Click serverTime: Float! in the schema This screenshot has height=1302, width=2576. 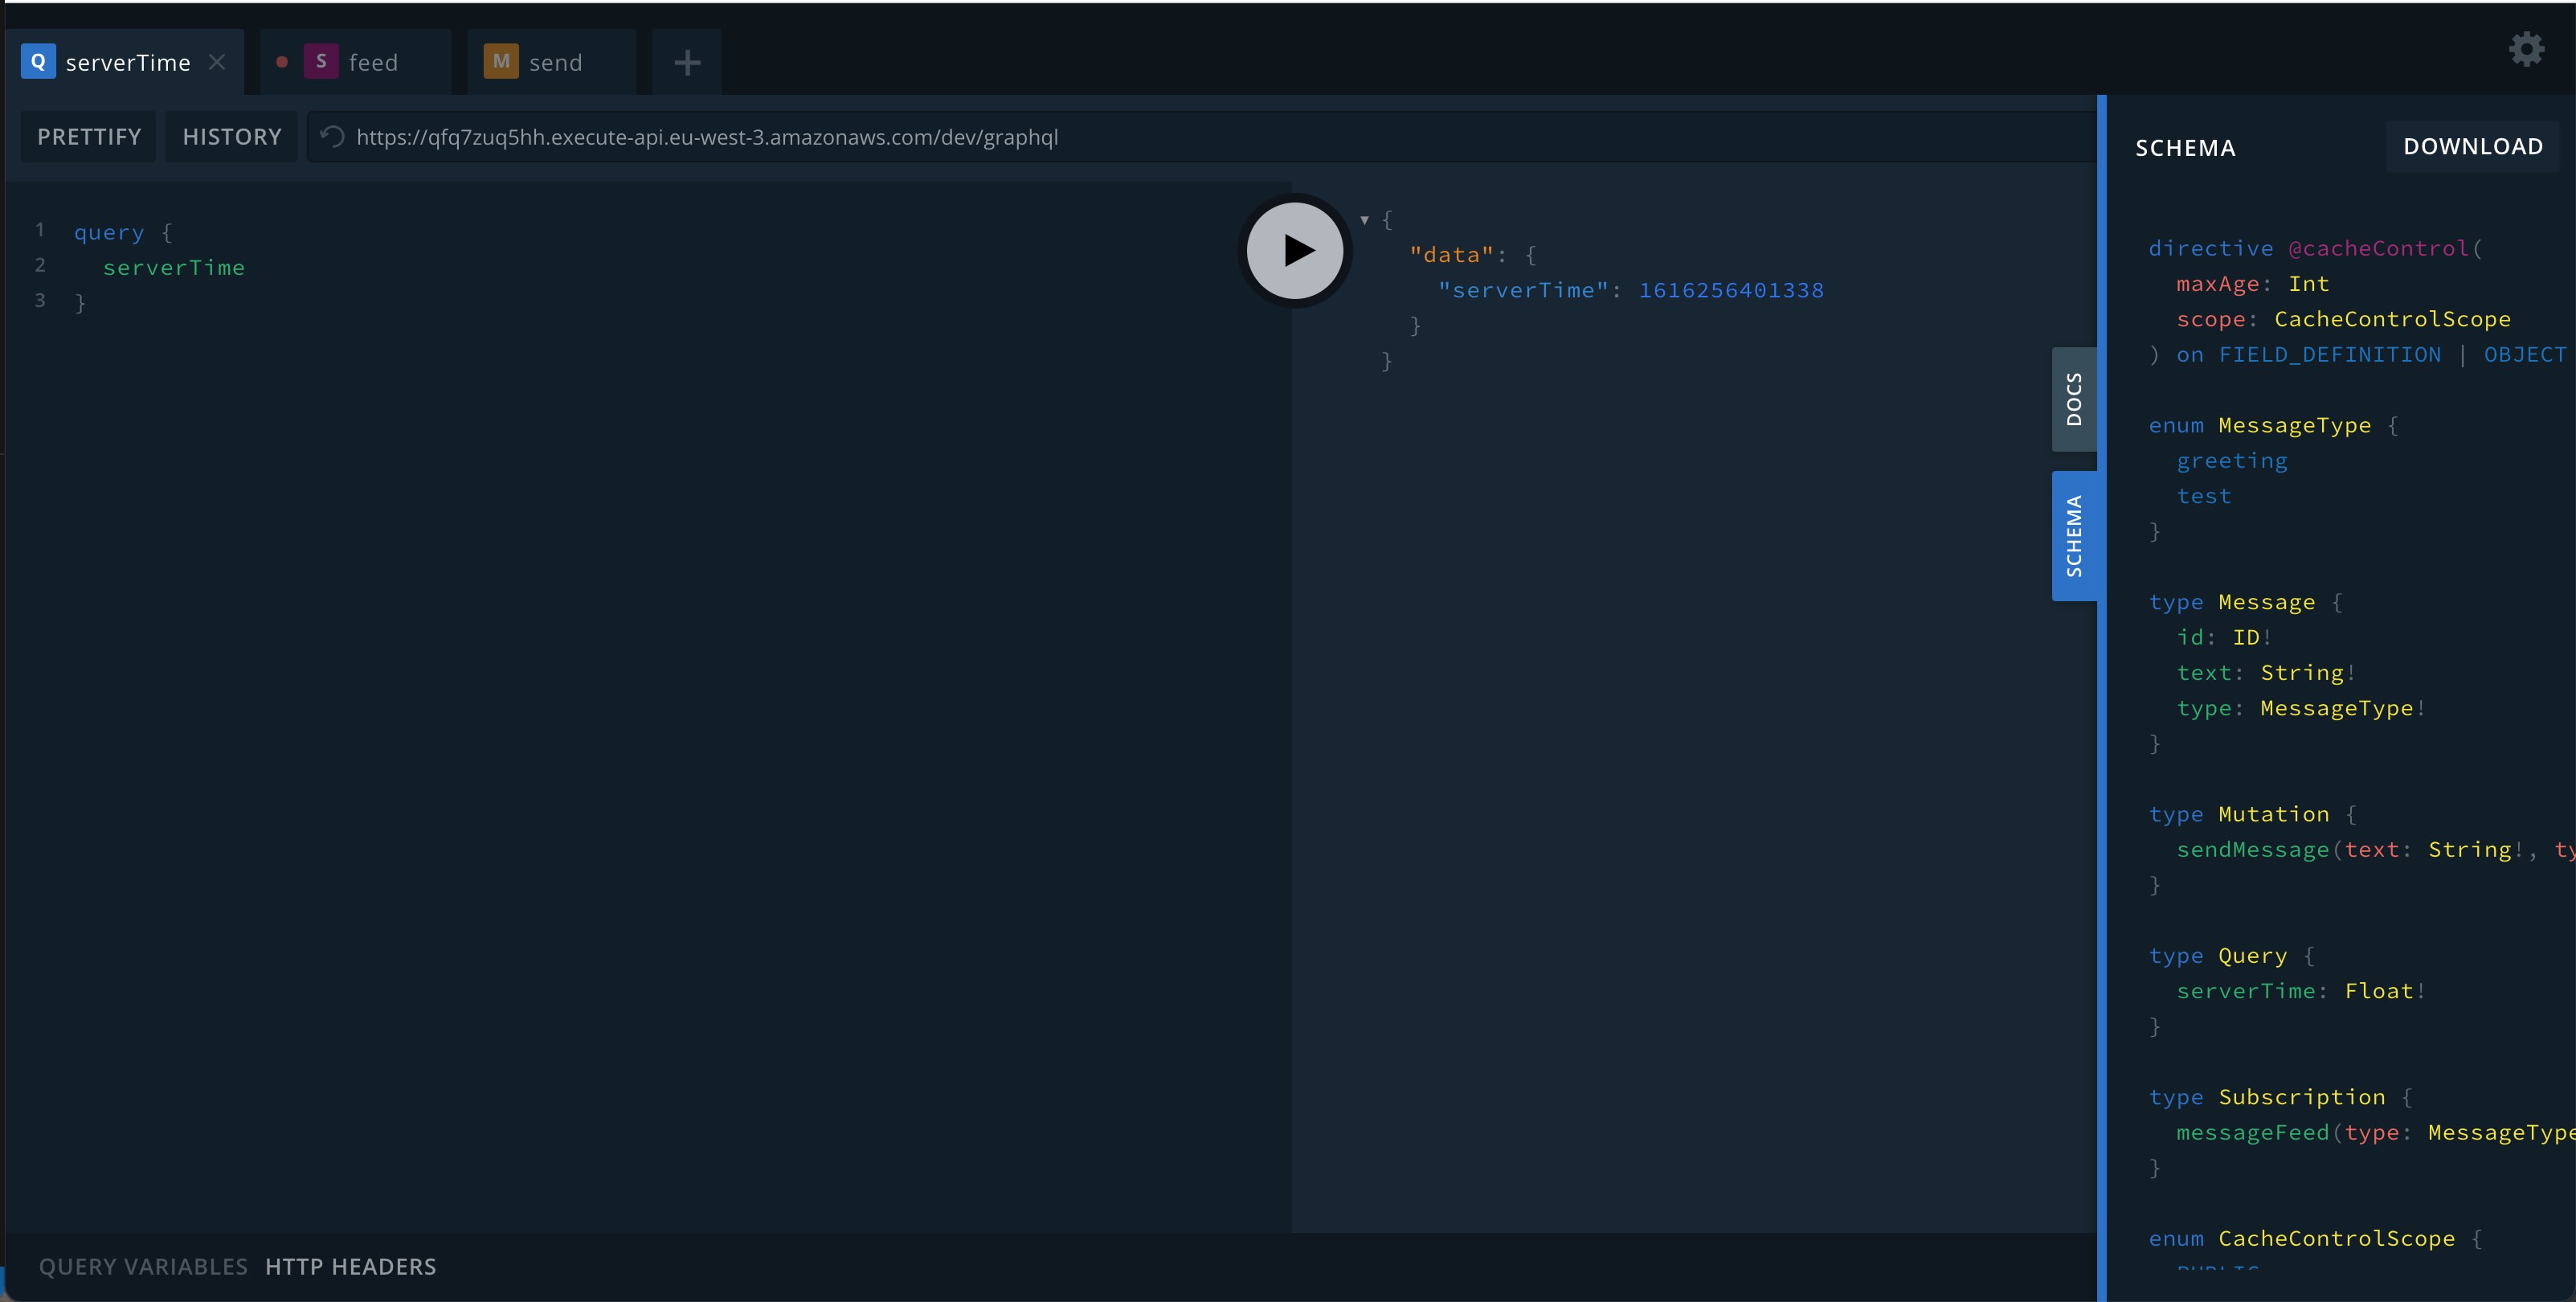point(2301,991)
